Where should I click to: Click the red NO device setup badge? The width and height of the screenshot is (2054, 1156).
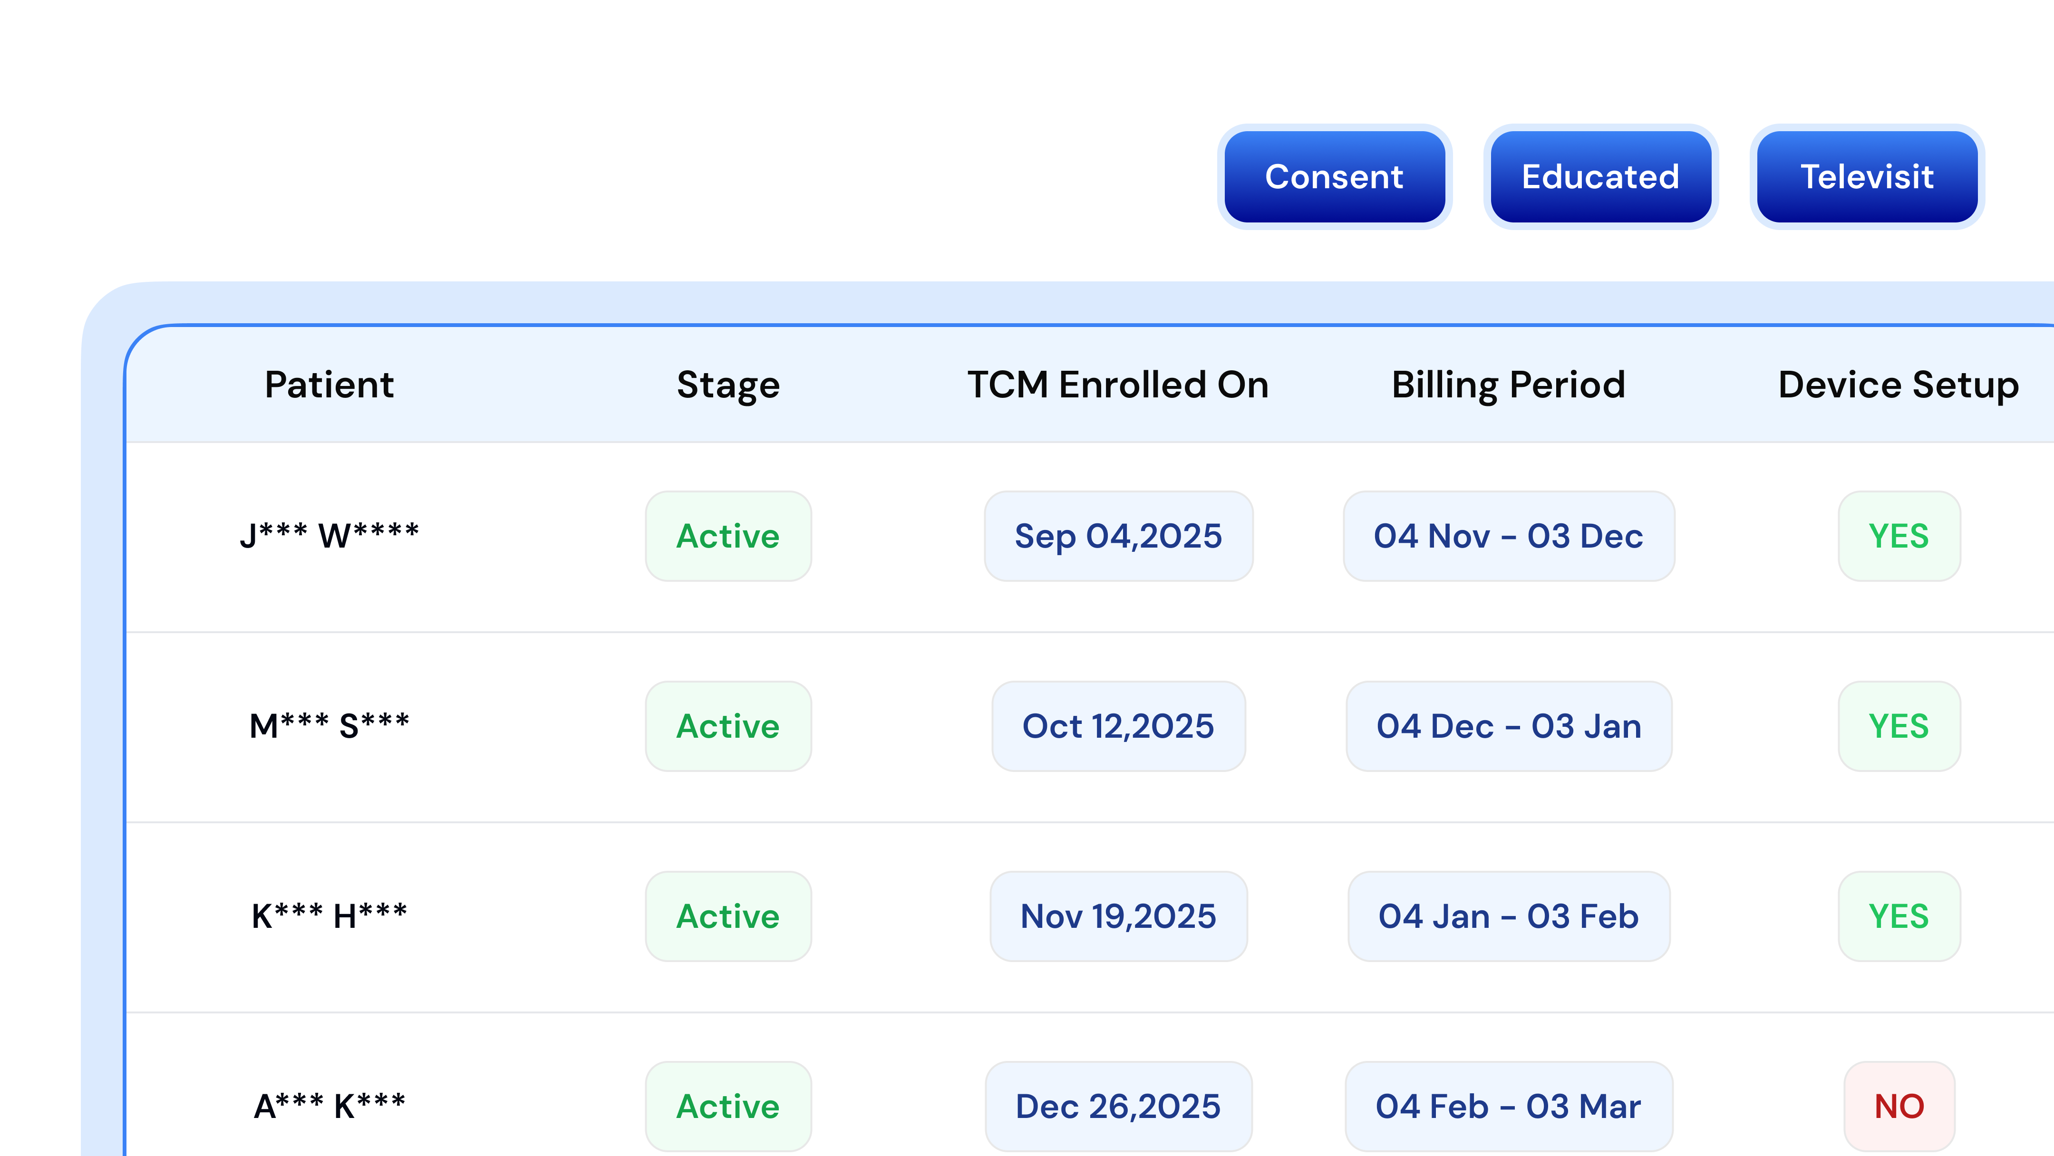point(1899,1106)
